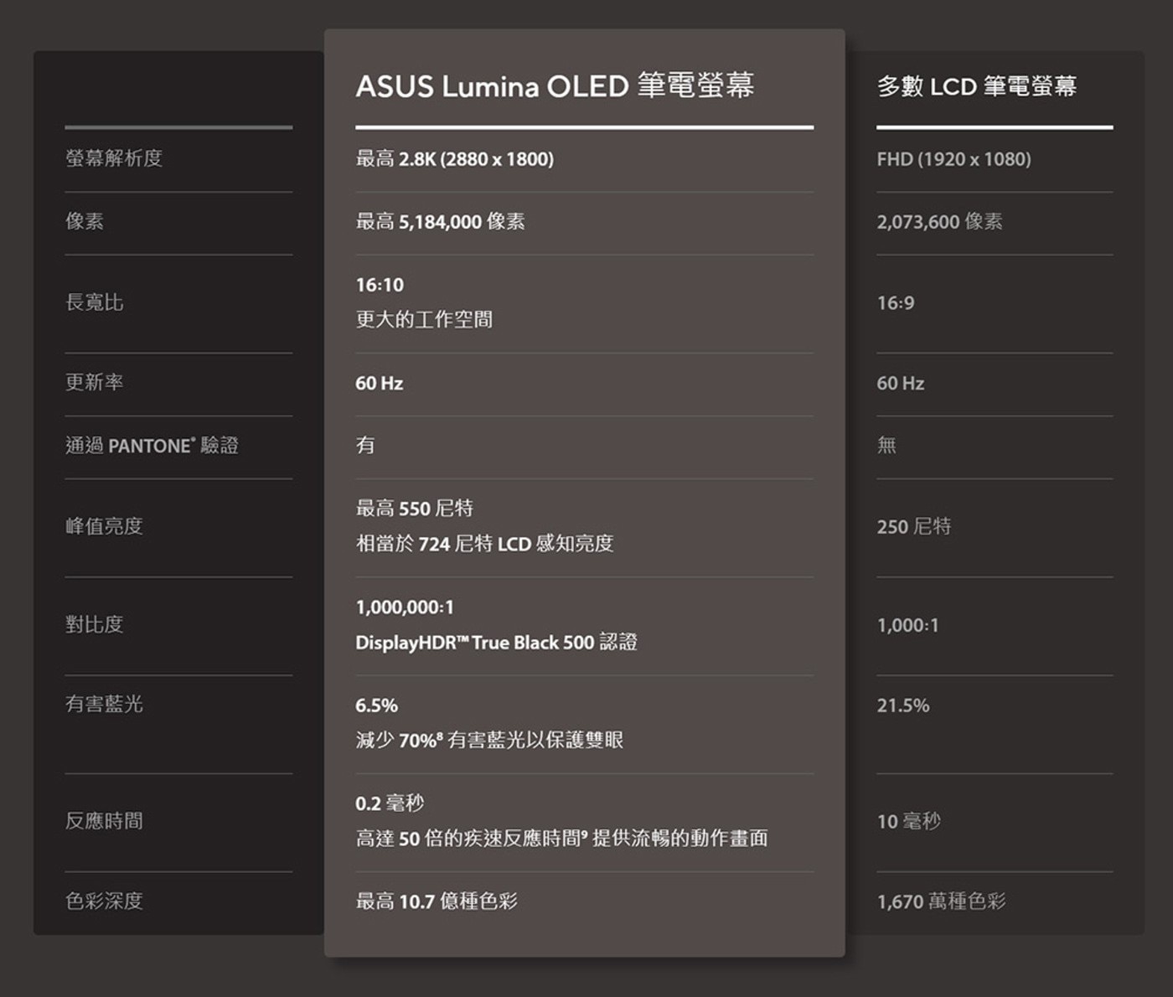
Task: Click the '1,000:1' contrast value
Action: (x=908, y=625)
